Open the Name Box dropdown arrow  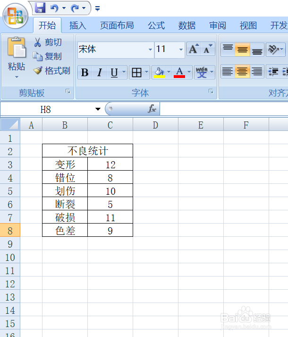click(x=98, y=109)
